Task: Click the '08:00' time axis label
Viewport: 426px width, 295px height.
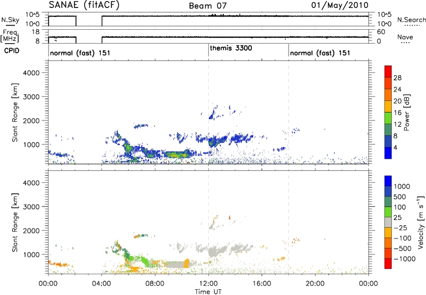Action: [155, 284]
